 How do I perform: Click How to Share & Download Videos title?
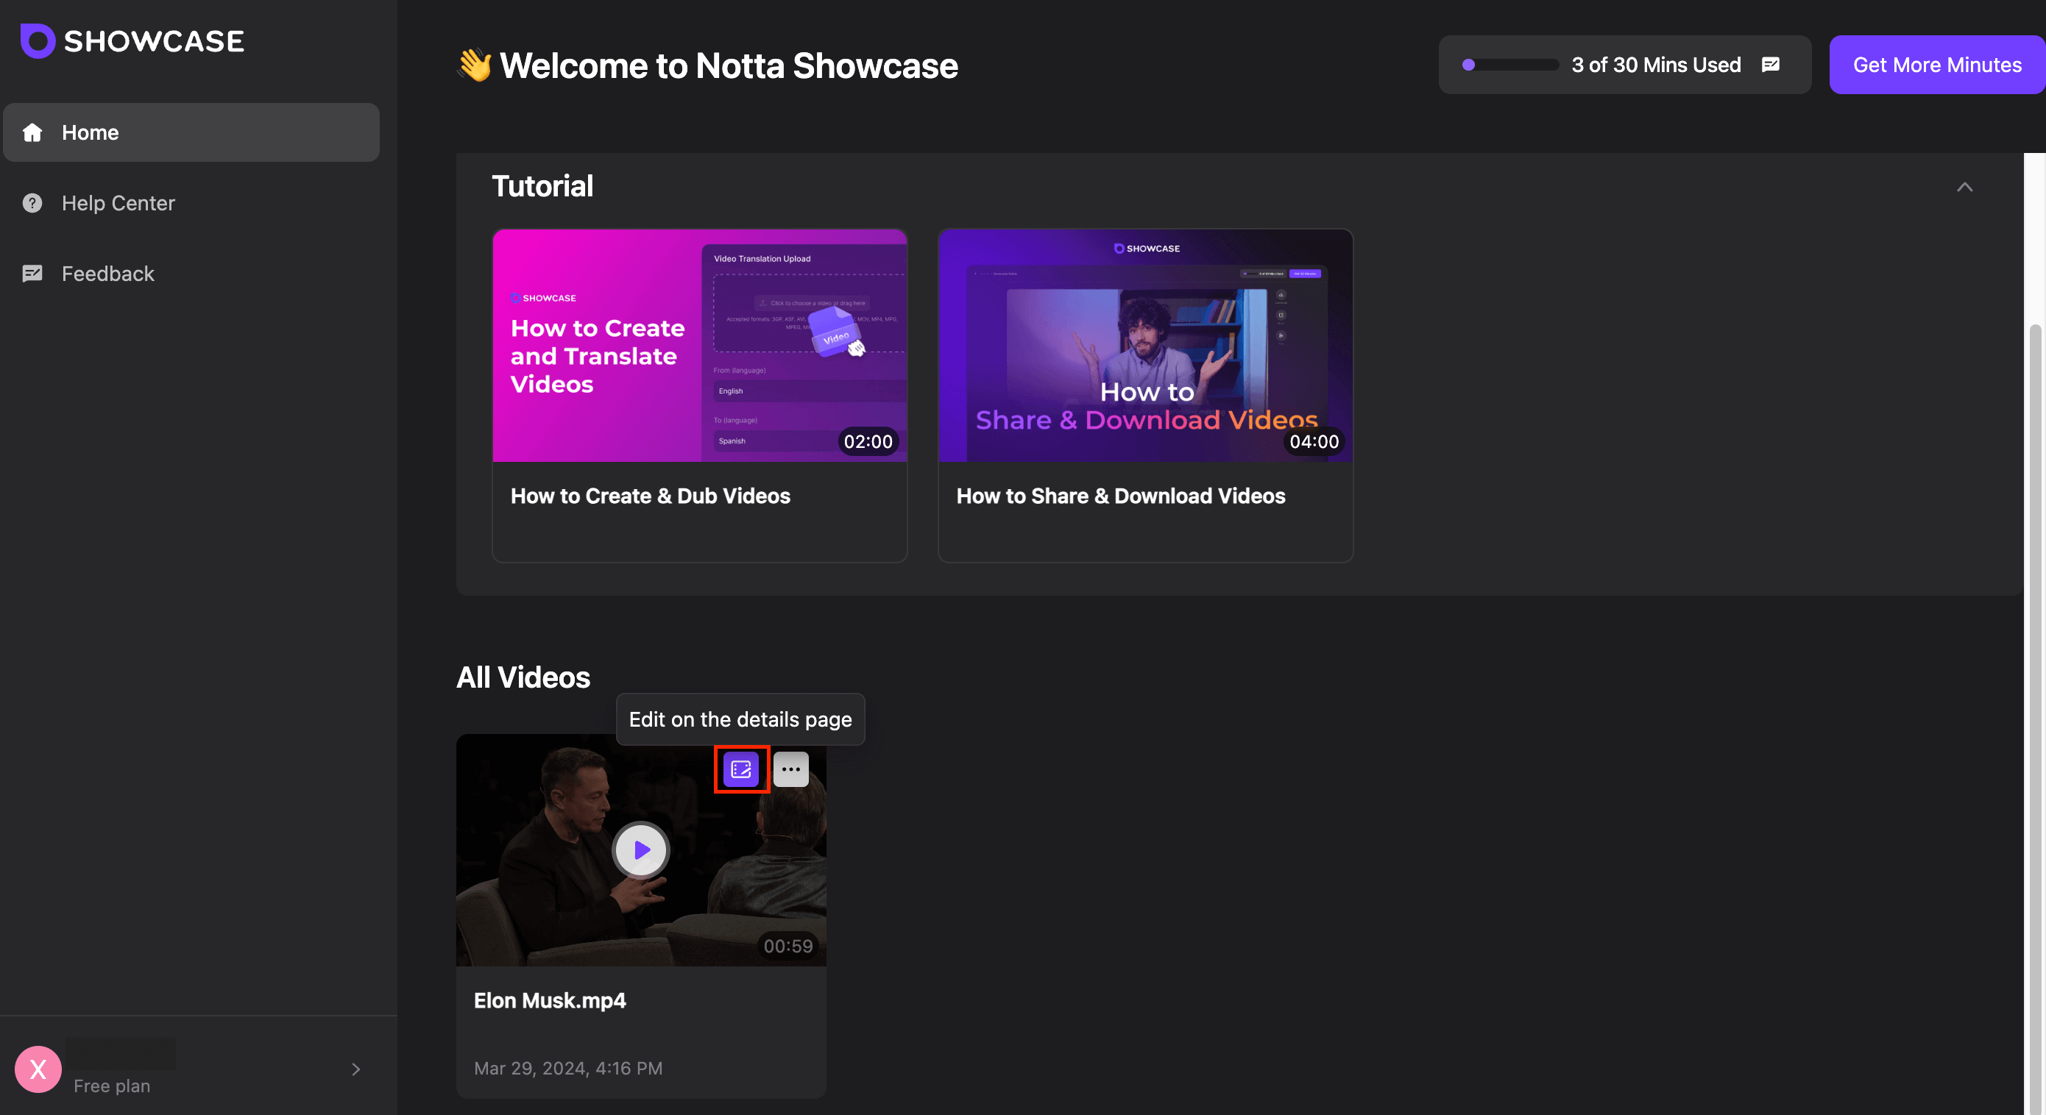(1121, 496)
